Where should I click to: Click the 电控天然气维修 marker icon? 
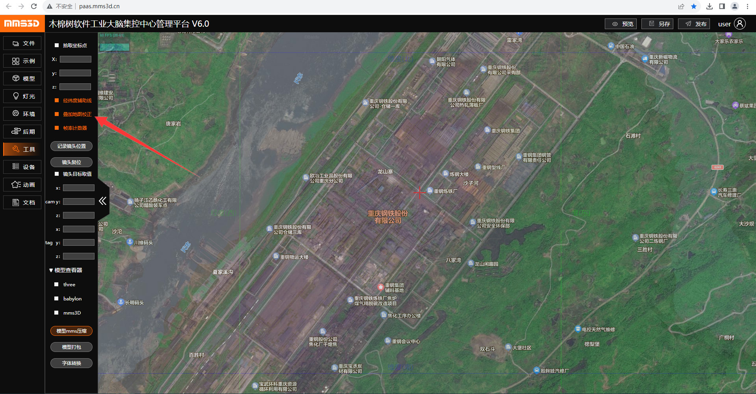[x=578, y=329]
